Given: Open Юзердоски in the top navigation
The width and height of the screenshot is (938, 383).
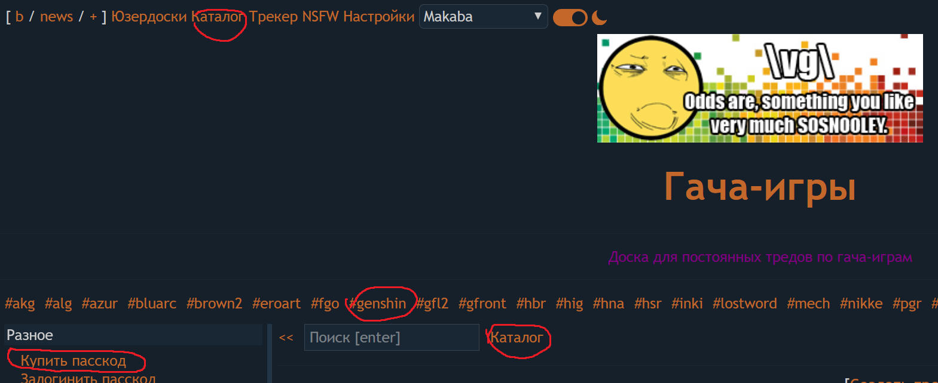Looking at the screenshot, I should coord(149,17).
